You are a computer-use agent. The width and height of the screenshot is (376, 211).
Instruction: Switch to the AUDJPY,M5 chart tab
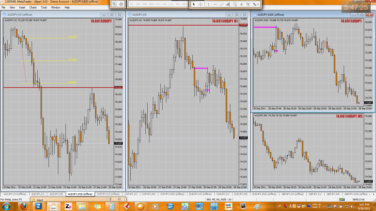pyautogui.click(x=56, y=194)
